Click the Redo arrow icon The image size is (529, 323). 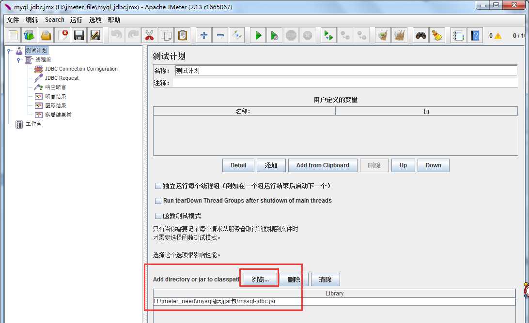coord(133,35)
